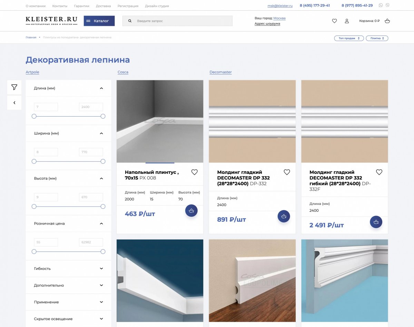Screen dimensions: 414x327
Task: Add 891 ₽ molding to cart
Action: [x=284, y=216]
